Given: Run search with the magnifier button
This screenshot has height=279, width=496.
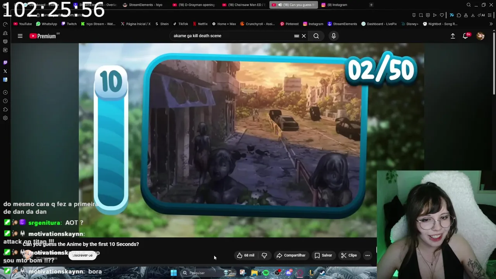Looking at the screenshot, I should (316, 36).
